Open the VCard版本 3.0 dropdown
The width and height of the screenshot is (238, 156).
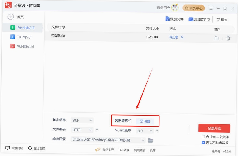[145, 131]
